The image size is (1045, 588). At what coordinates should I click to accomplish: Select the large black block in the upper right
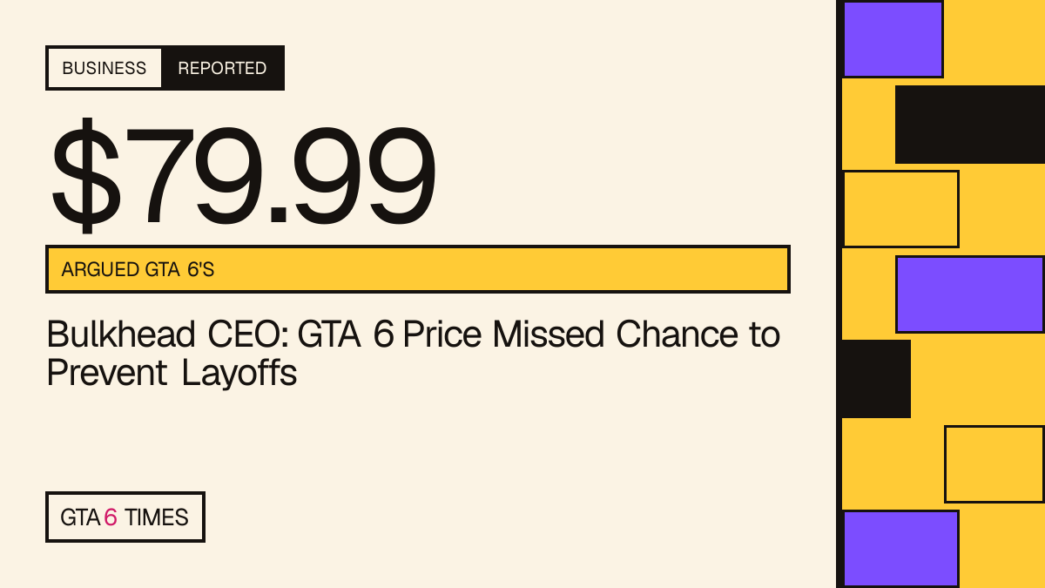pyautogui.click(x=970, y=125)
